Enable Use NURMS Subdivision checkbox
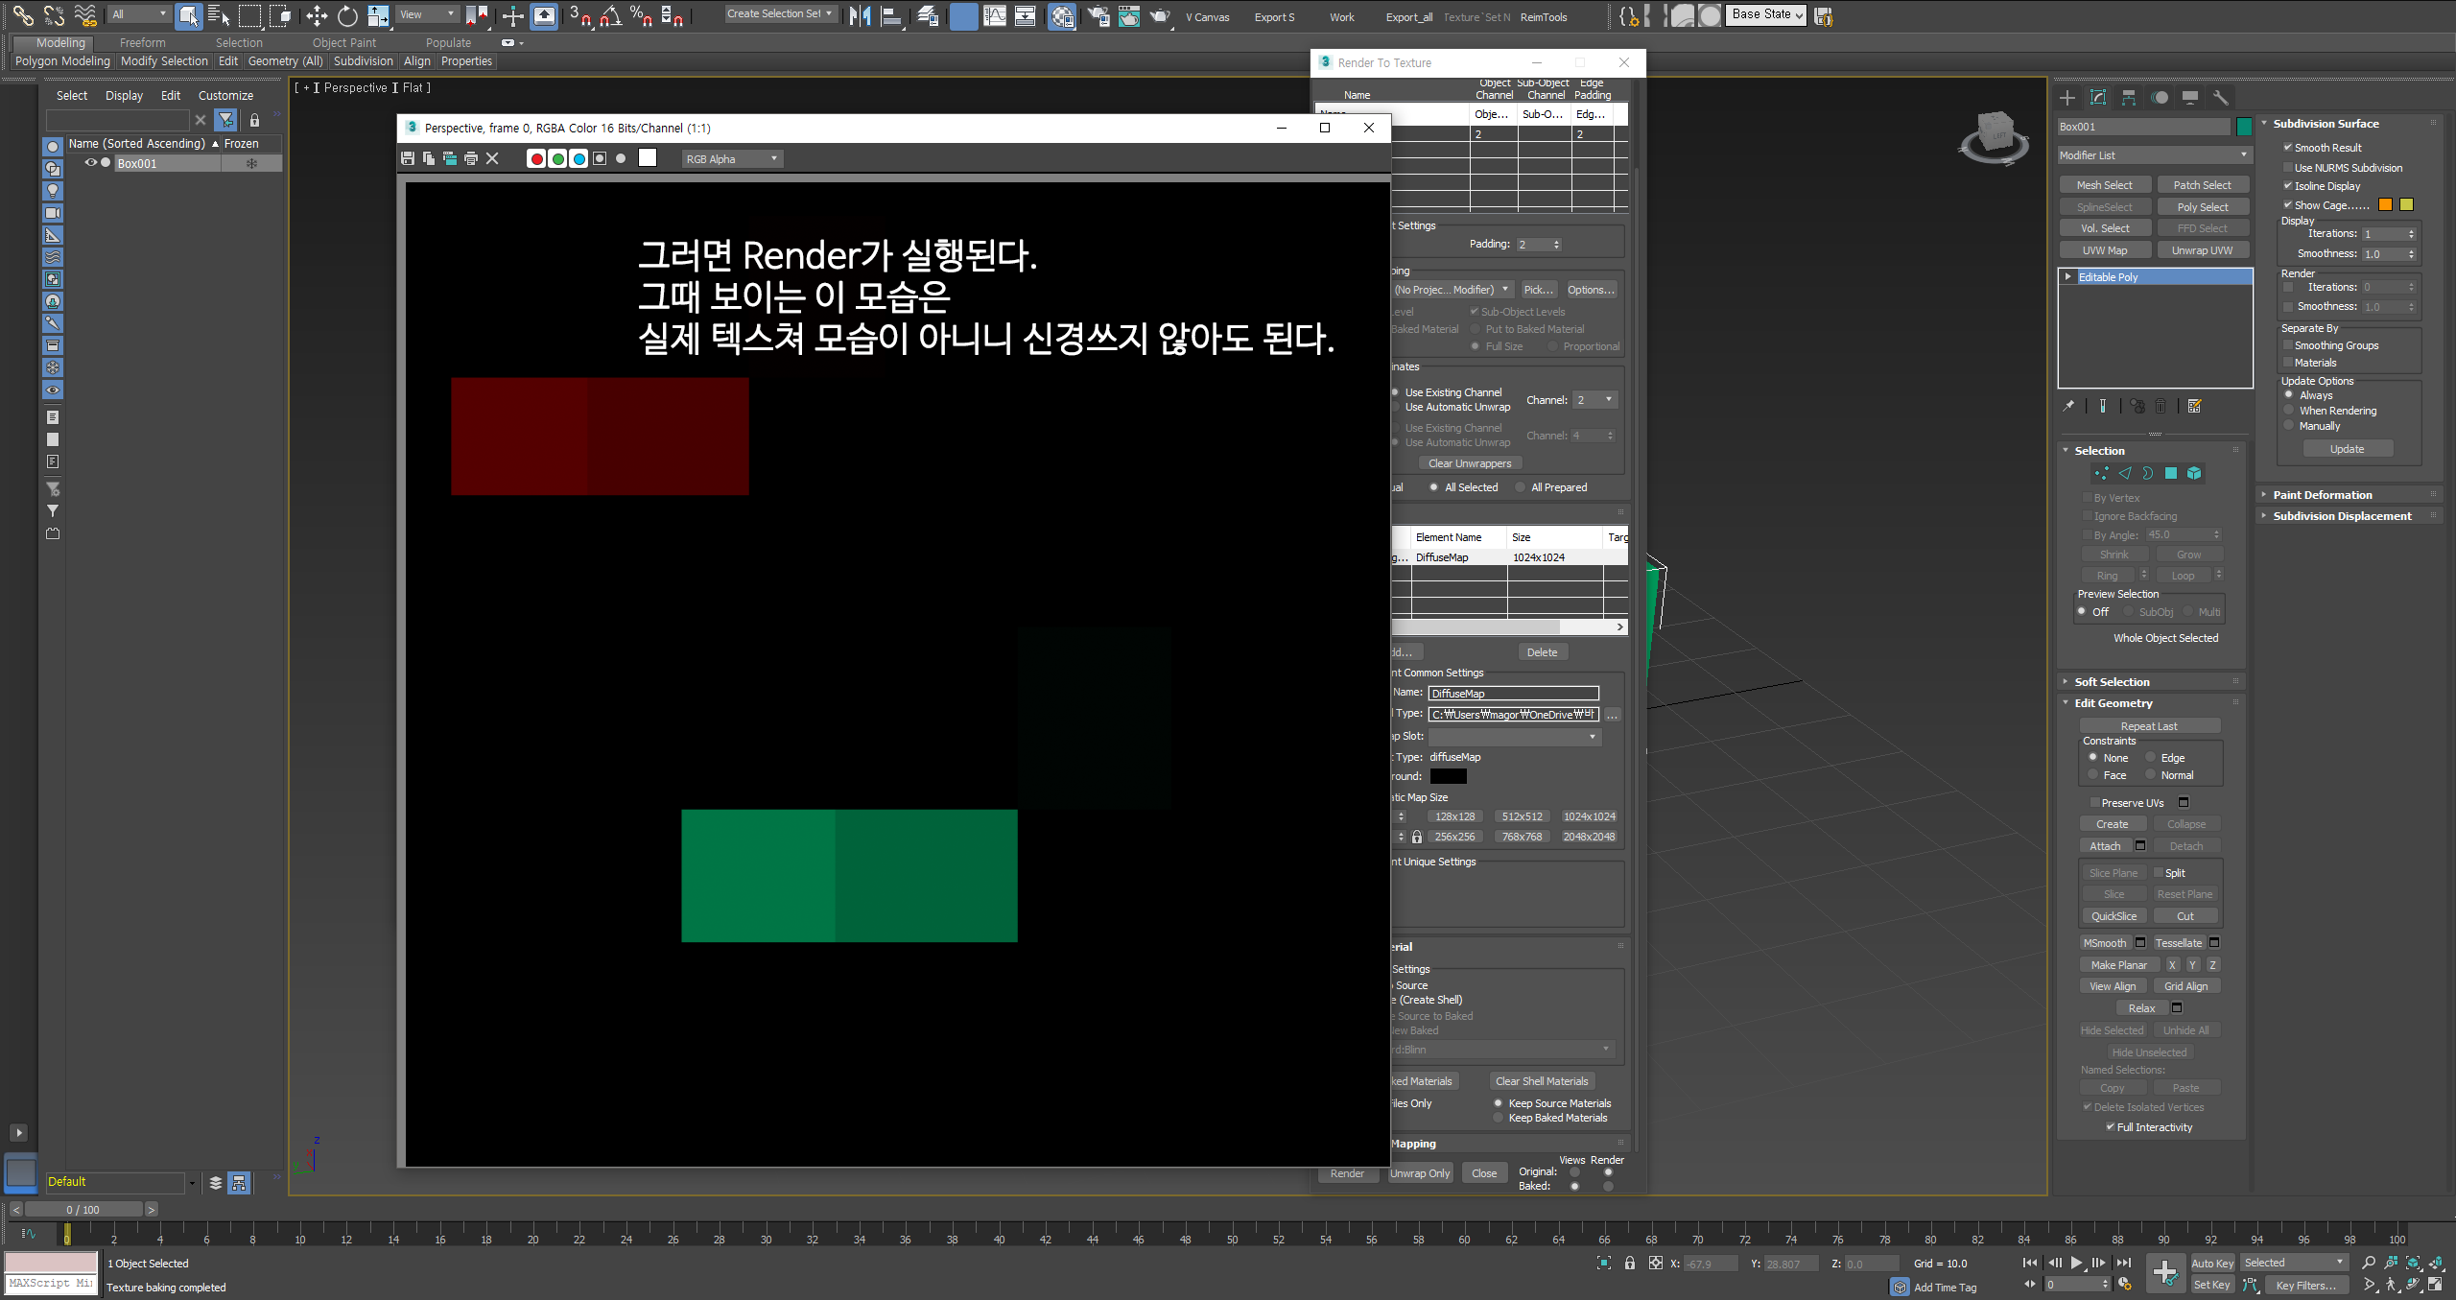This screenshot has width=2456, height=1300. click(2288, 168)
